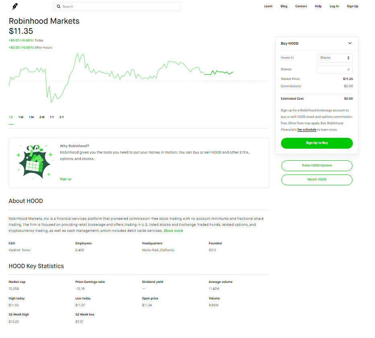This screenshot has width=375, height=338.
Task: Open the Help navigation link
Action: coord(318,6)
